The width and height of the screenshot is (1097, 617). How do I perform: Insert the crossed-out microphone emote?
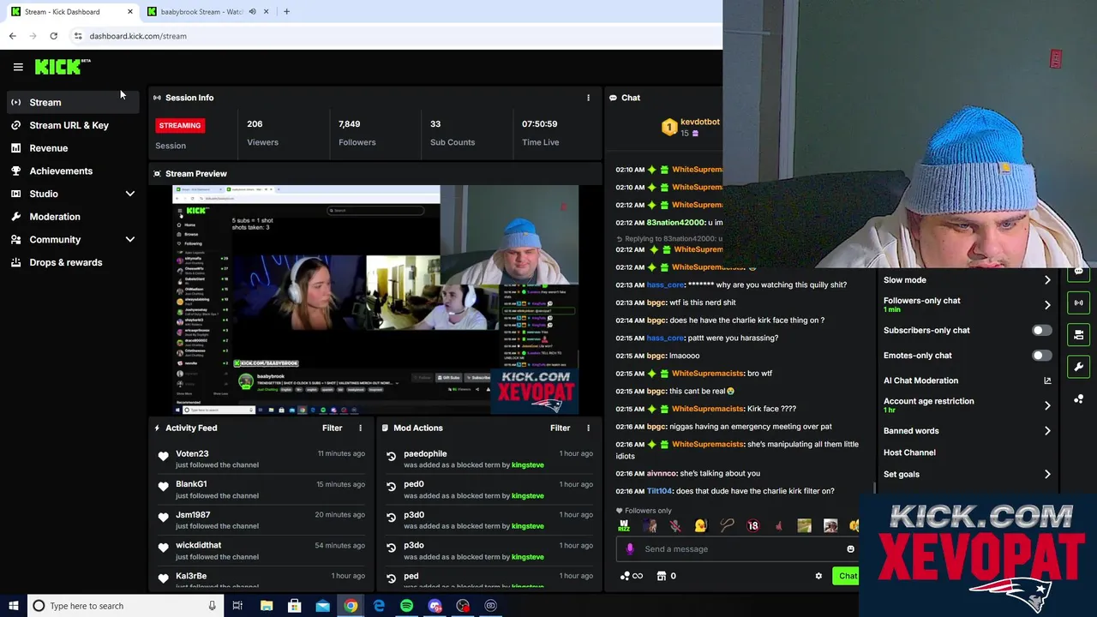point(675,525)
